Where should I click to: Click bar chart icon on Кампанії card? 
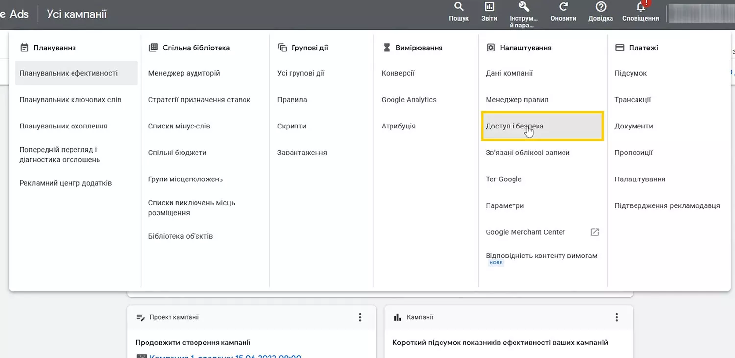coord(397,318)
